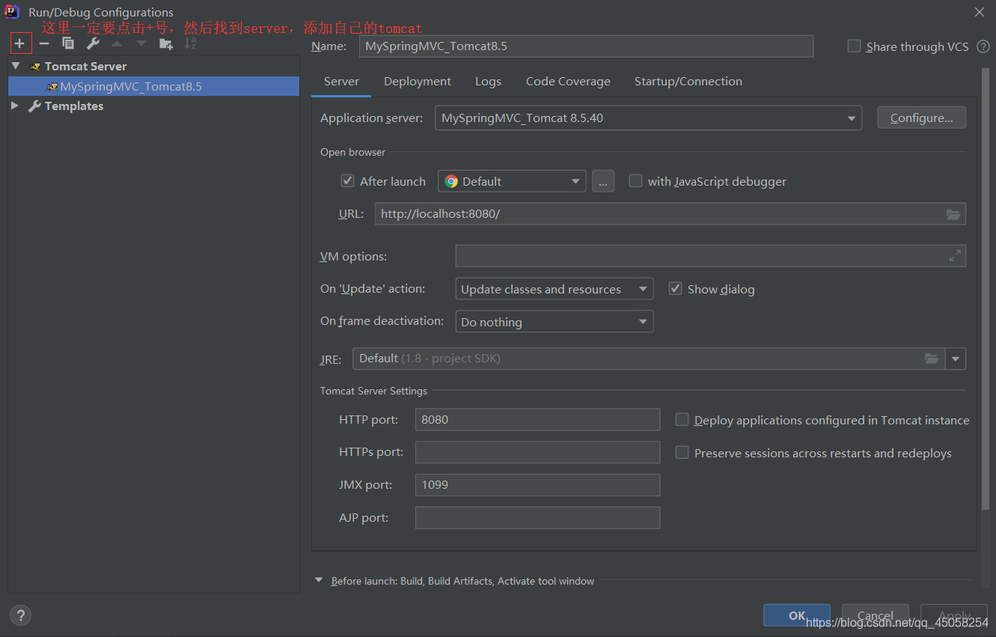Add a new run configuration with plus
Image resolution: width=996 pixels, height=637 pixels.
(20, 43)
